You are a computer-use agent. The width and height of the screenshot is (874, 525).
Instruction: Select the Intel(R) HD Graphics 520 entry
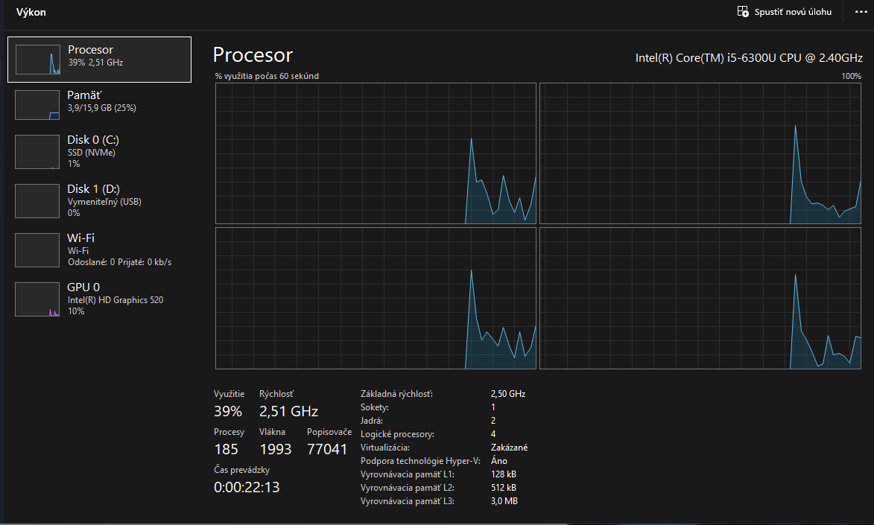click(115, 300)
